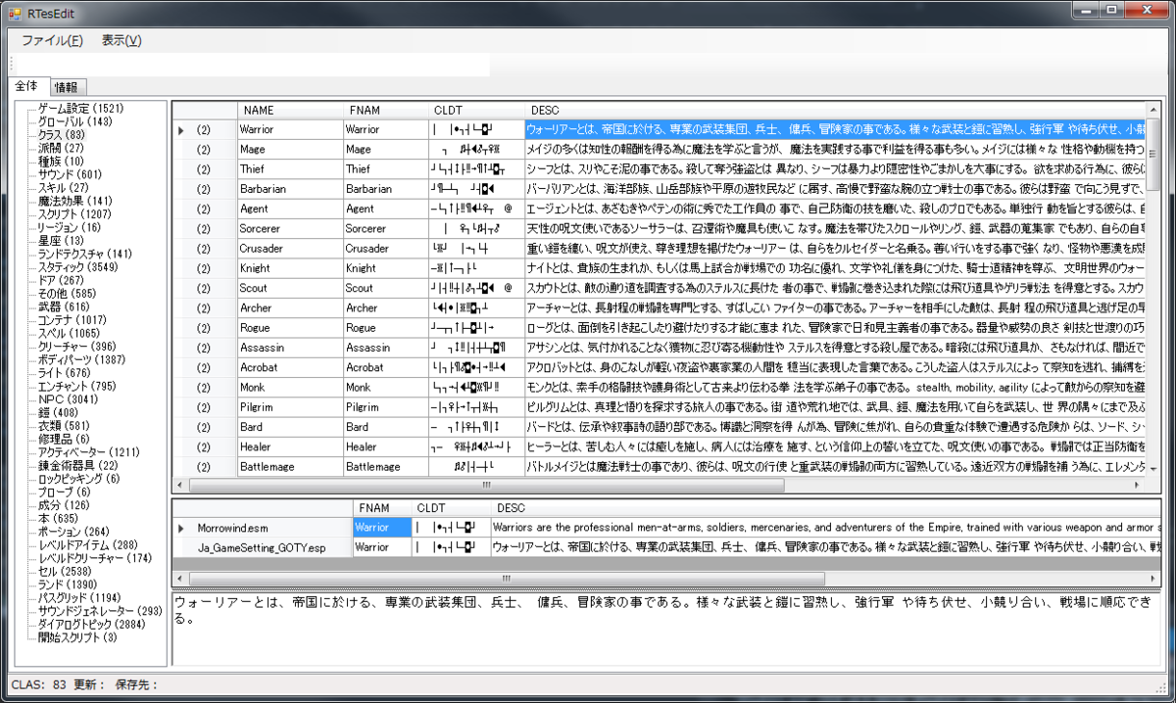Select 鎧 (408) in the tree
1176x703 pixels.
[x=59, y=412]
